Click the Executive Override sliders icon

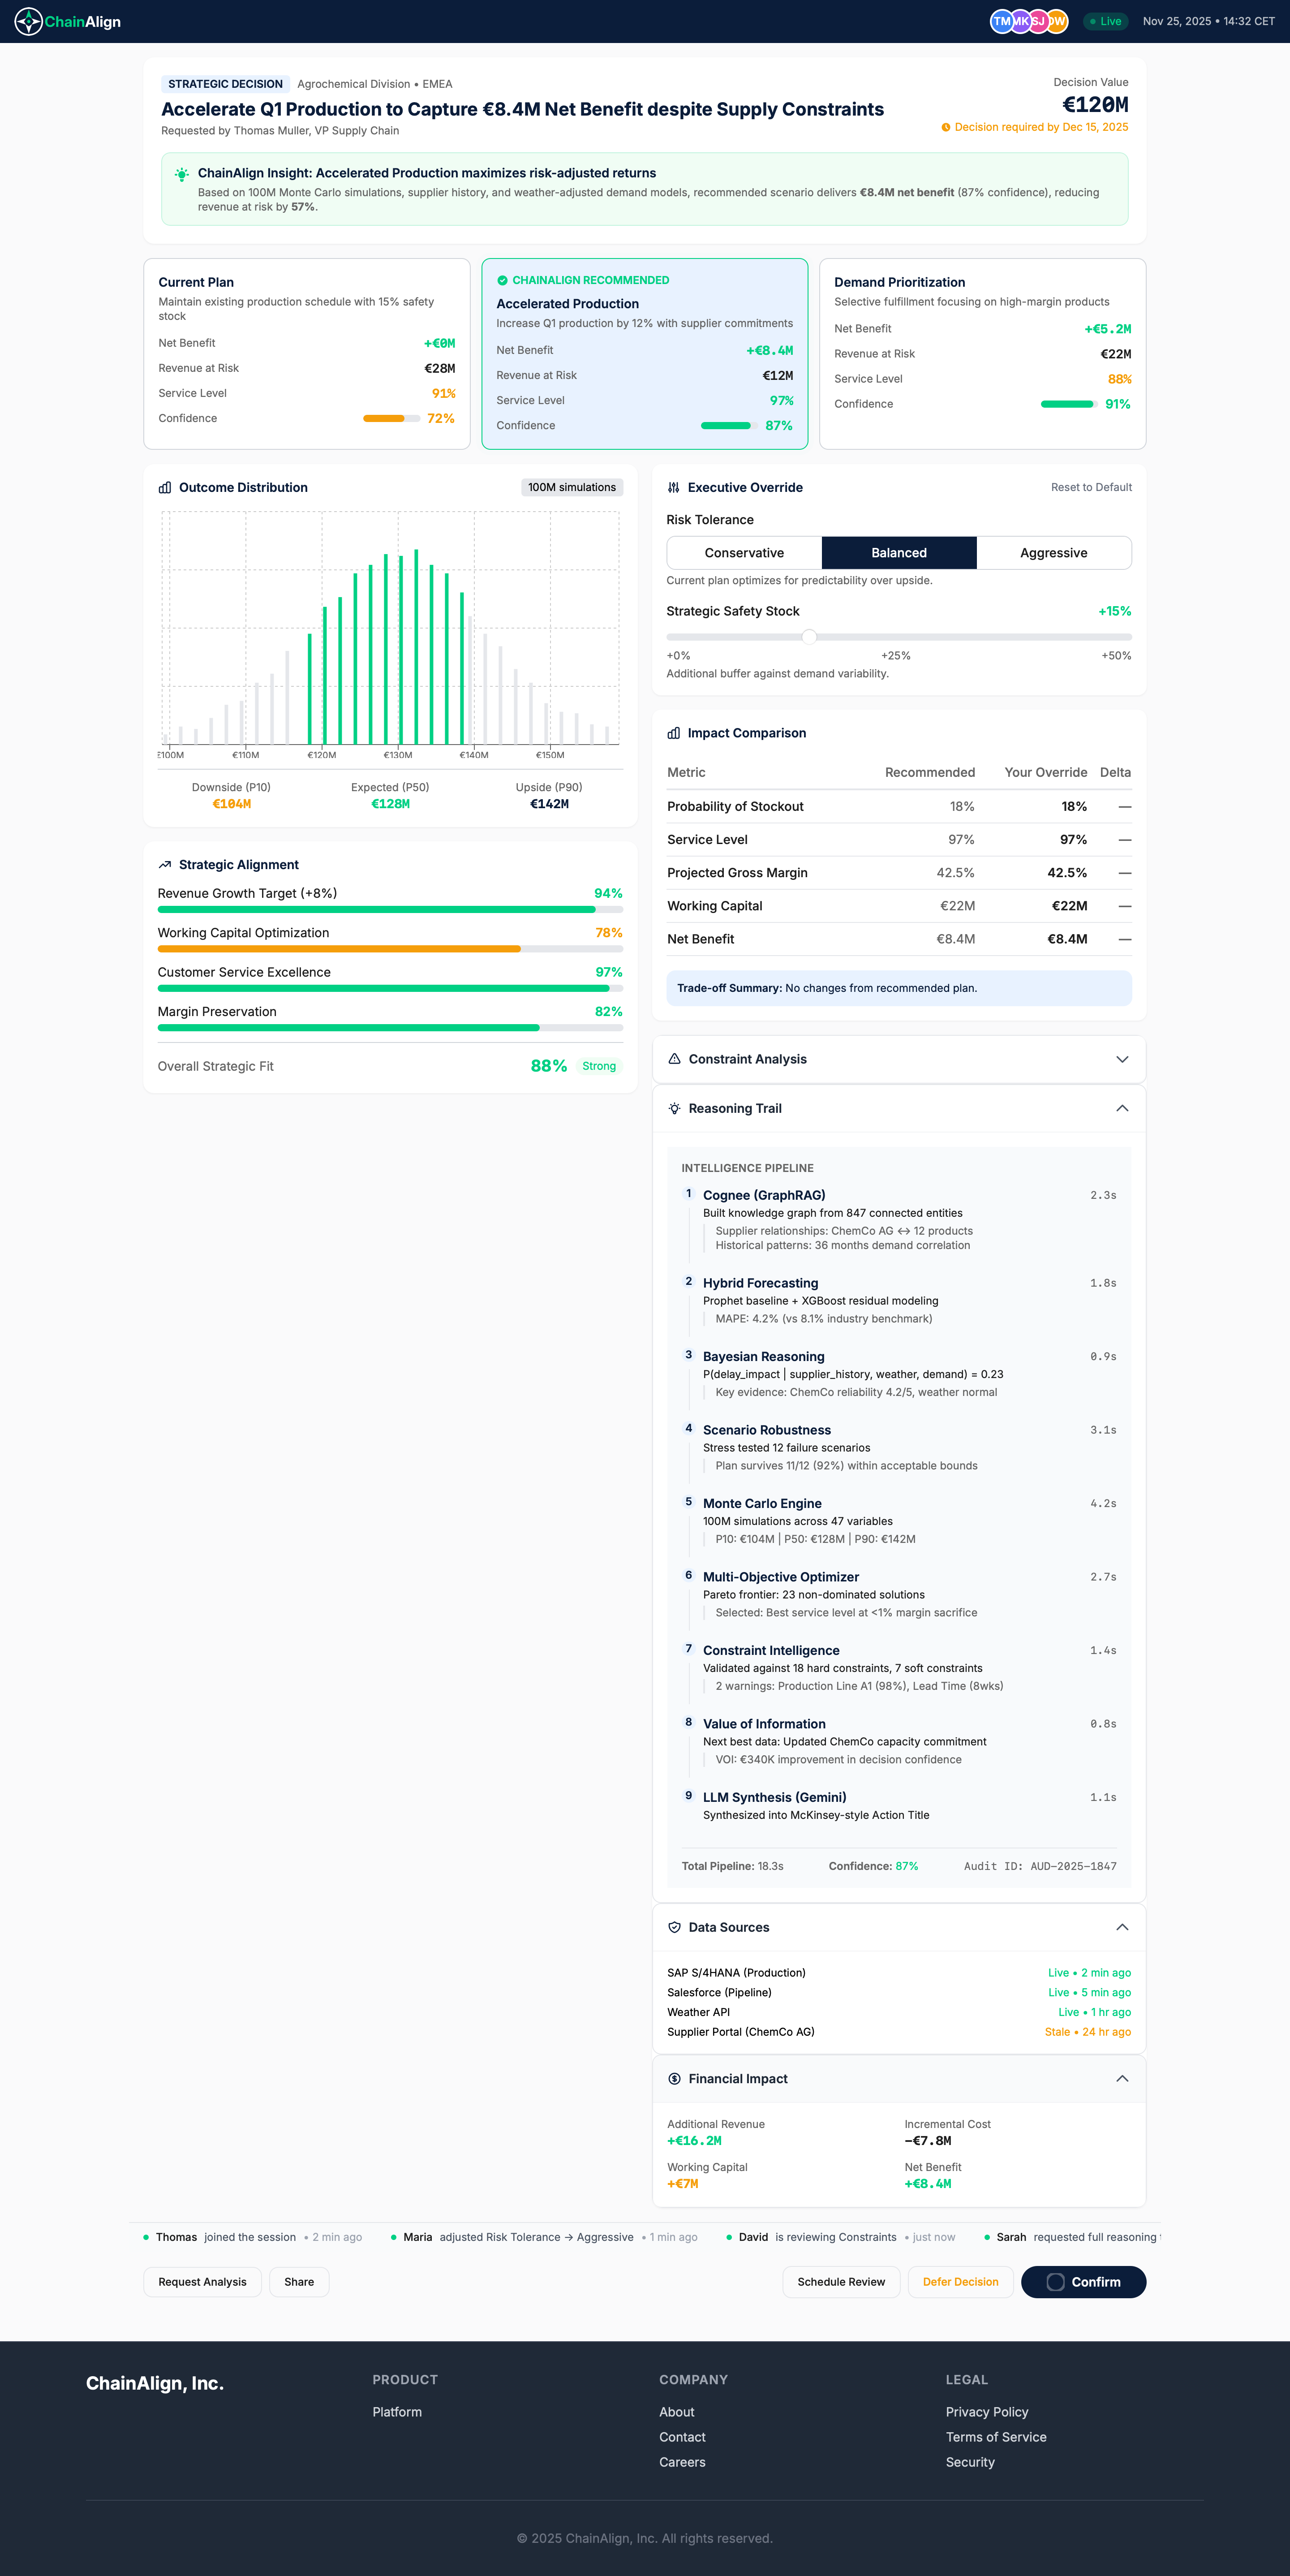tap(674, 487)
